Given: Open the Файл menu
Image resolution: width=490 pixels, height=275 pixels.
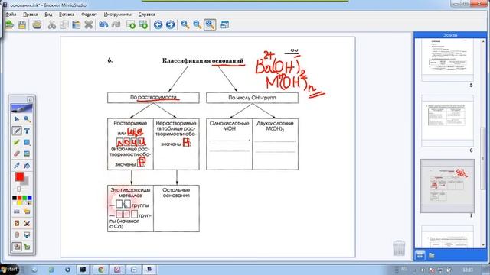Looking at the screenshot, I should click(11, 15).
